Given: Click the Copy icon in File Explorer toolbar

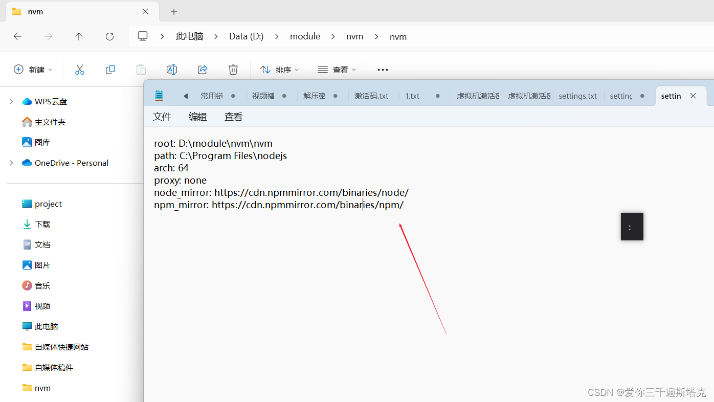Looking at the screenshot, I should (x=110, y=69).
